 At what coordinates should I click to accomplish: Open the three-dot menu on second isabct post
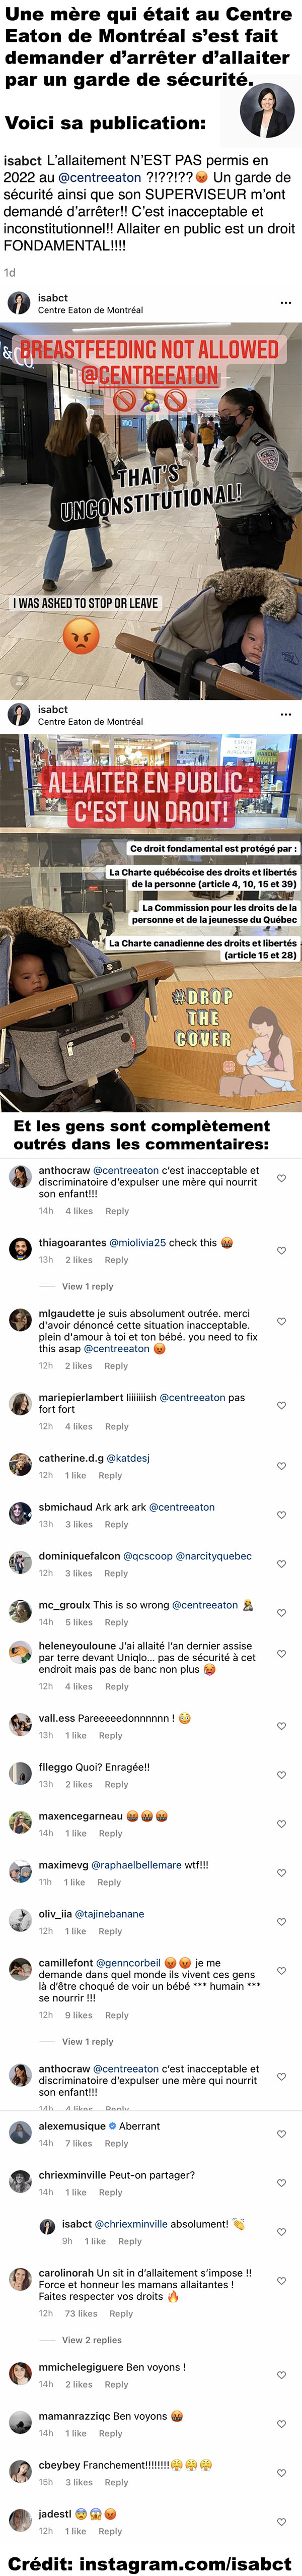[286, 714]
